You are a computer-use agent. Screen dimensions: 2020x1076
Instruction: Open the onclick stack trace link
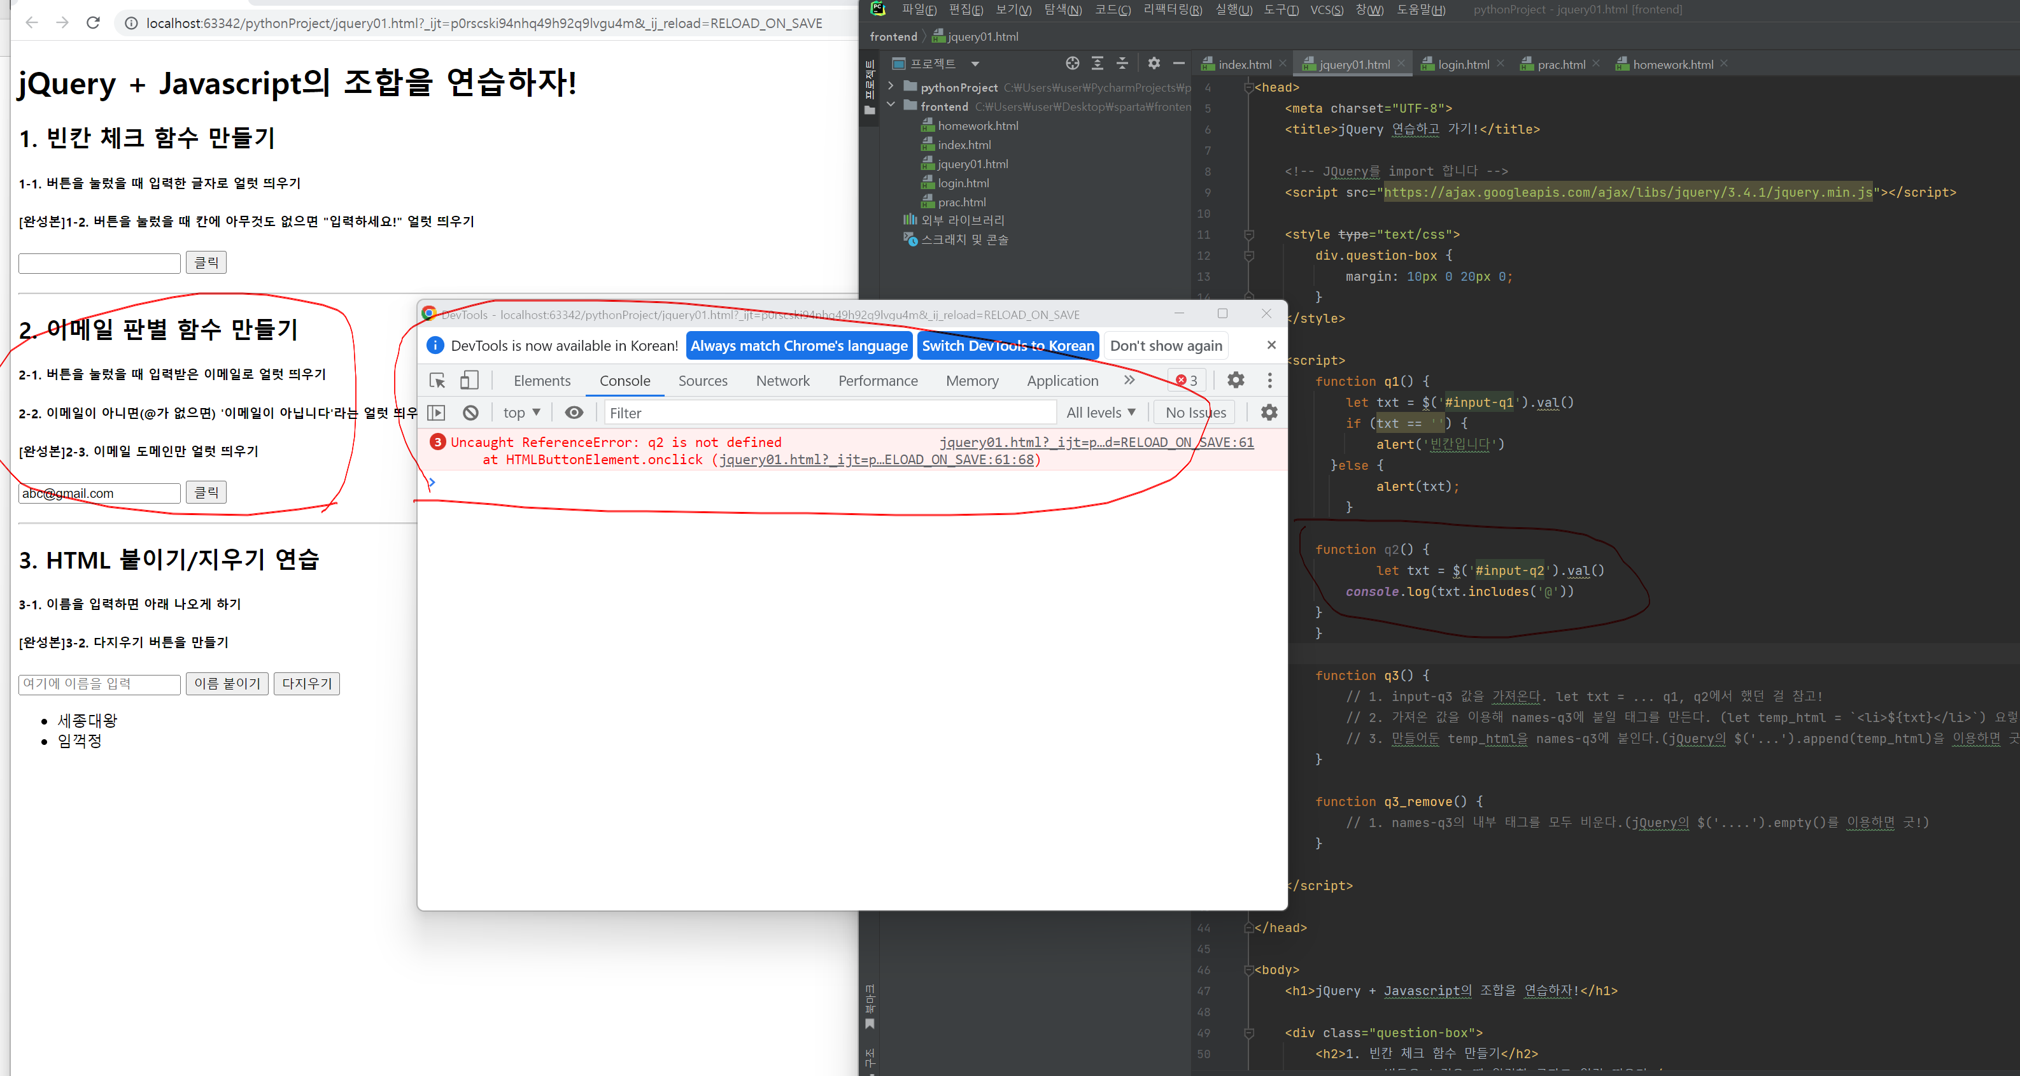(x=876, y=460)
